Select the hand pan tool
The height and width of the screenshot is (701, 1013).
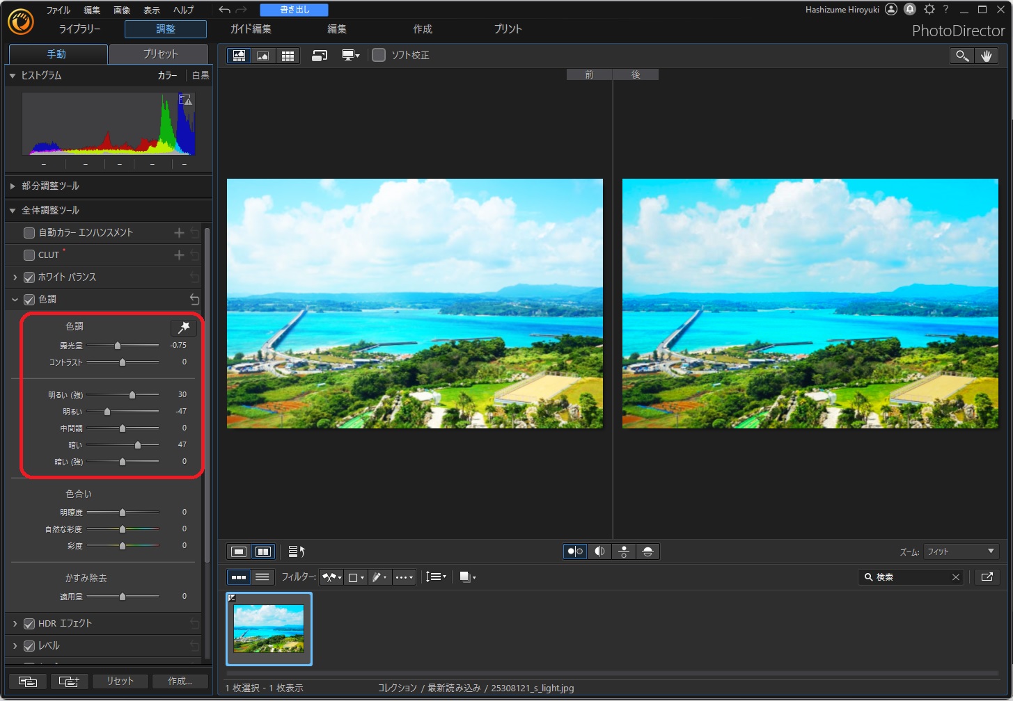tap(986, 56)
